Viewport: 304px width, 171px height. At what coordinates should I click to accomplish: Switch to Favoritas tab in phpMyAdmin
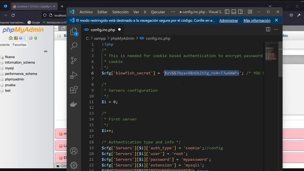coord(19,45)
